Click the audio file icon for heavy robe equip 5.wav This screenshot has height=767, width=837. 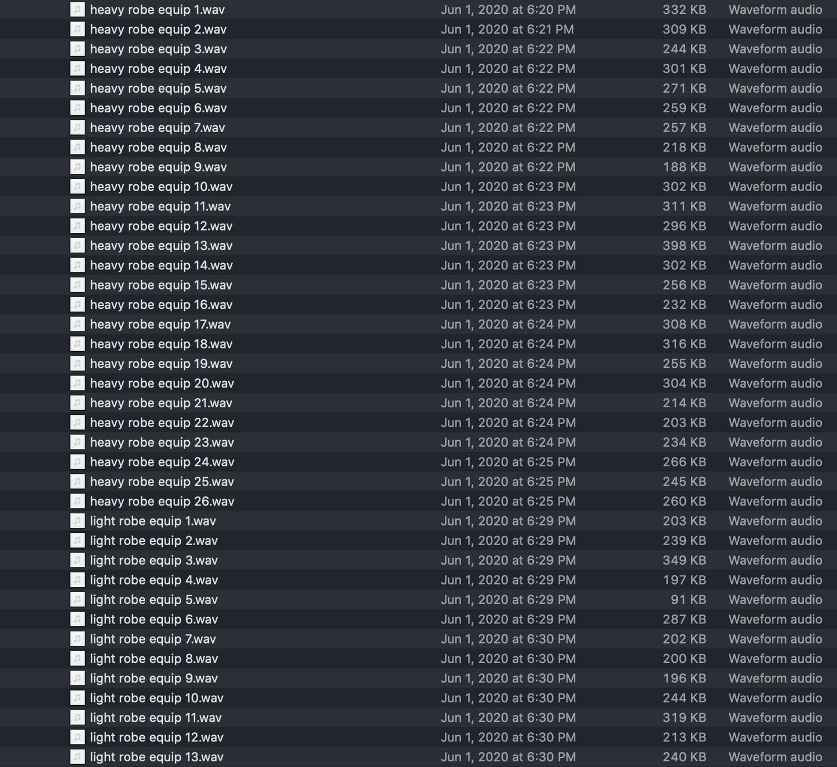pos(78,88)
